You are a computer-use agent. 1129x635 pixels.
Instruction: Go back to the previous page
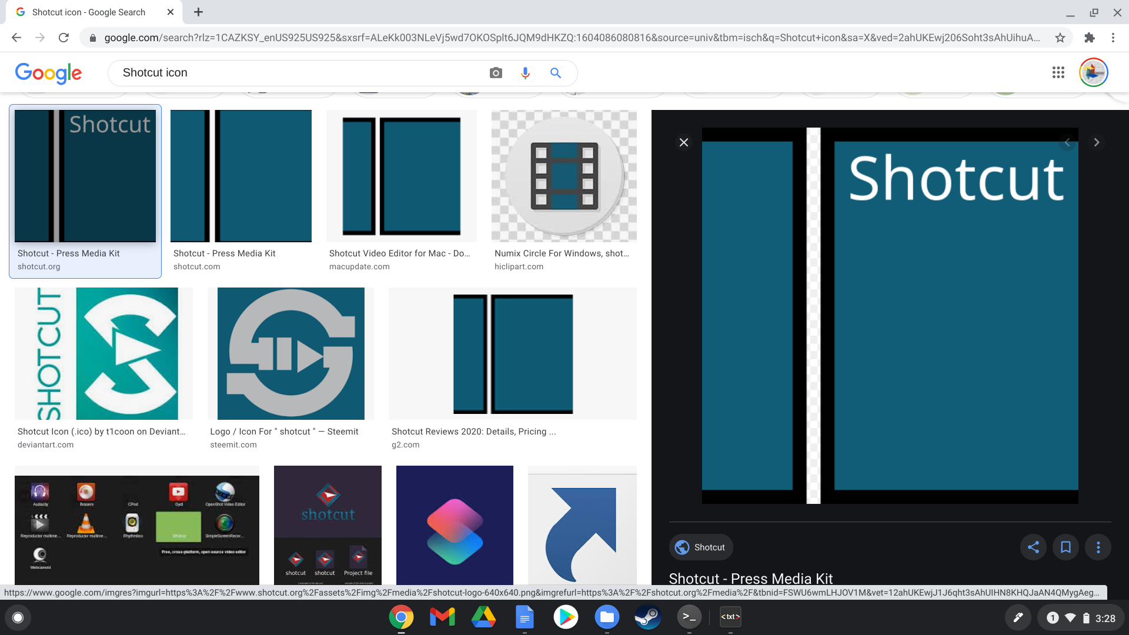click(16, 38)
